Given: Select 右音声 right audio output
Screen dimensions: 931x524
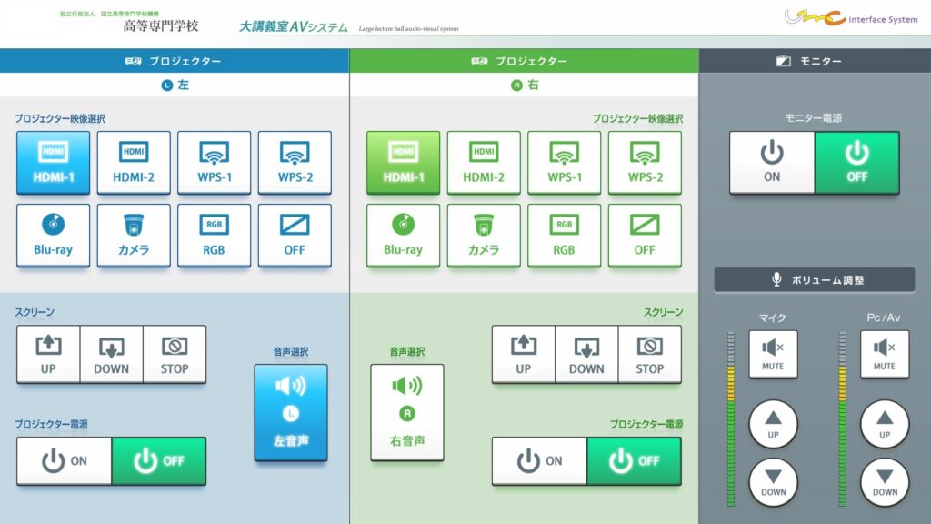Looking at the screenshot, I should point(407,412).
